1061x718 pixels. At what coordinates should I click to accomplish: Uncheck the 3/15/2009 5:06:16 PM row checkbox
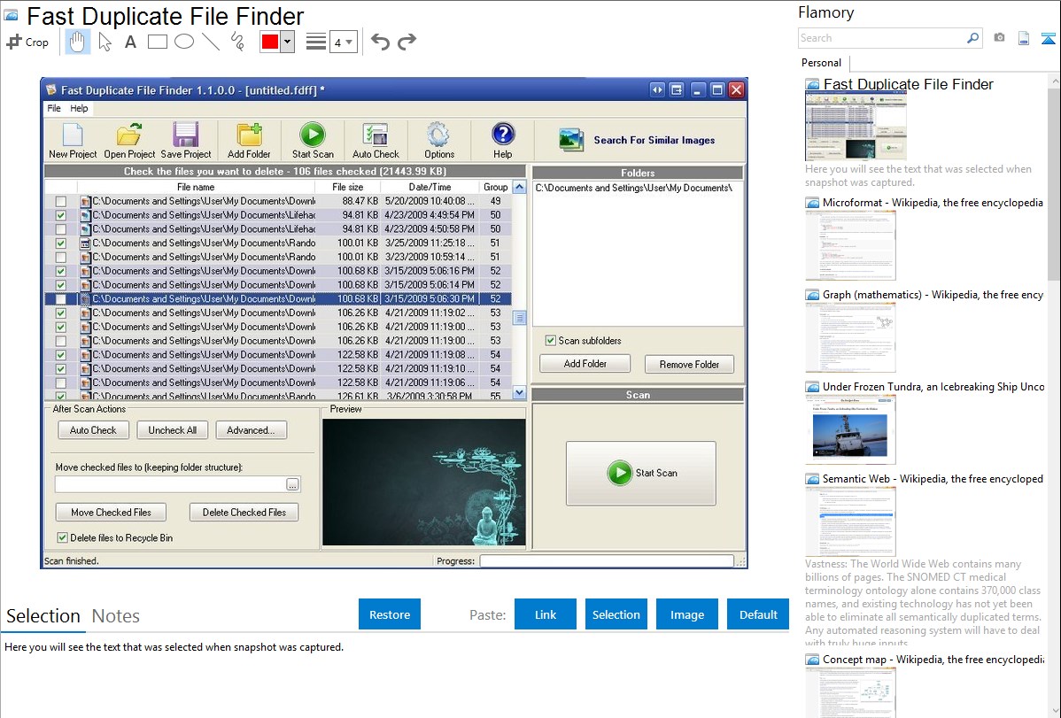61,271
